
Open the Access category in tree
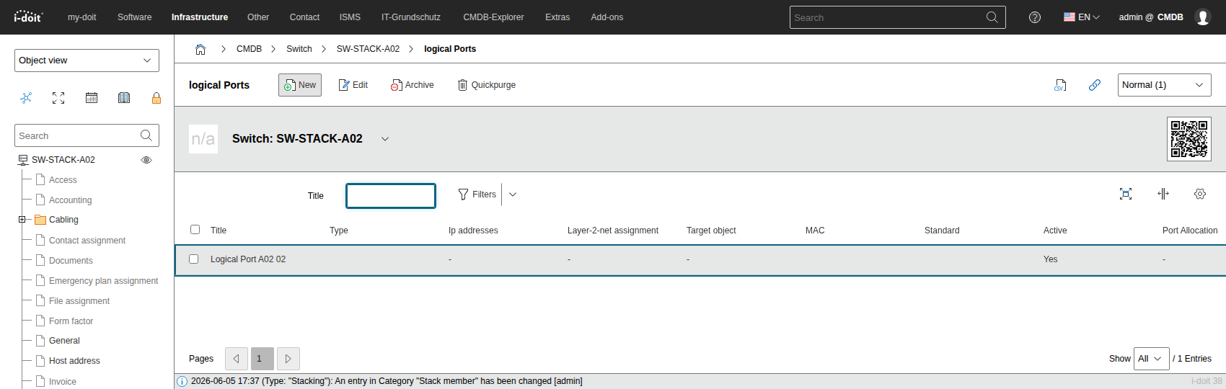[x=63, y=180]
